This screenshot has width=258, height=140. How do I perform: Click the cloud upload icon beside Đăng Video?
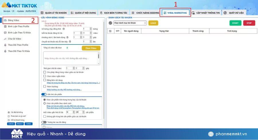point(5,20)
